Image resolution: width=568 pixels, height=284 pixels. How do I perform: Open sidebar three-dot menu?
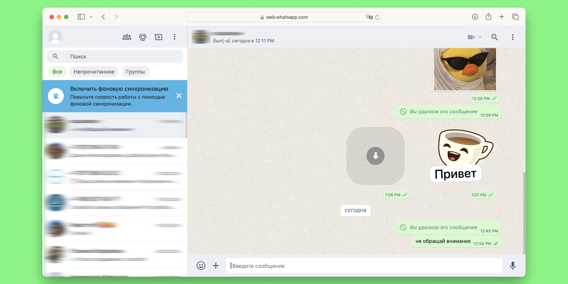174,37
